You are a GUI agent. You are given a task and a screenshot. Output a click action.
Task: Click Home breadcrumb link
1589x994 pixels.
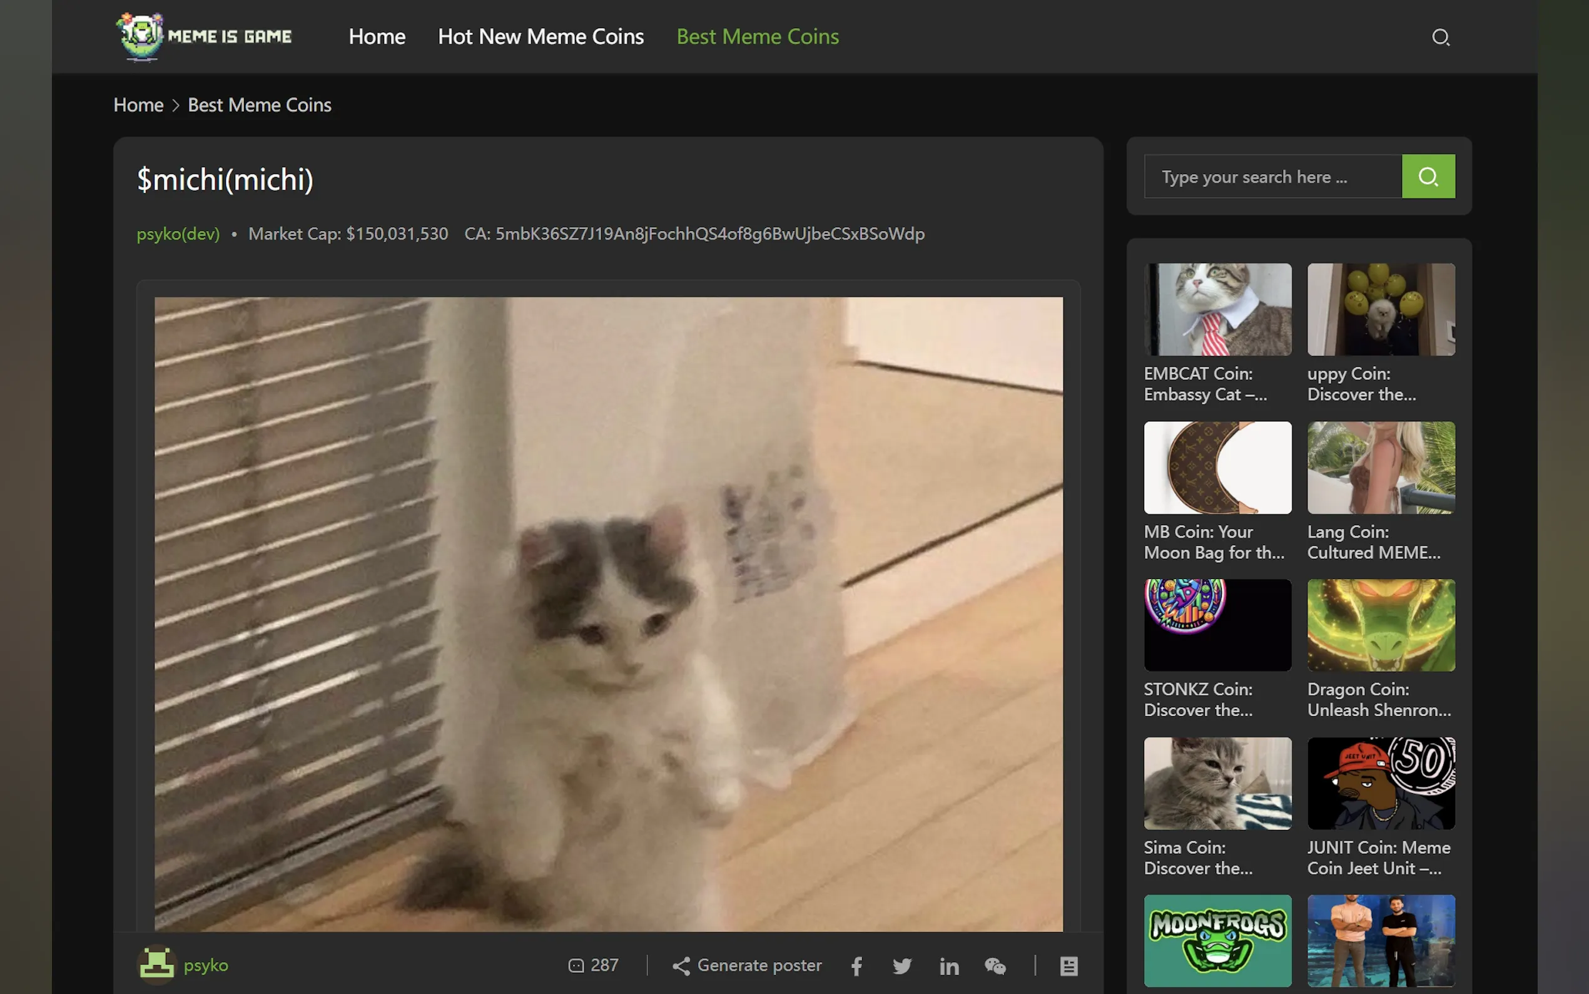138,105
